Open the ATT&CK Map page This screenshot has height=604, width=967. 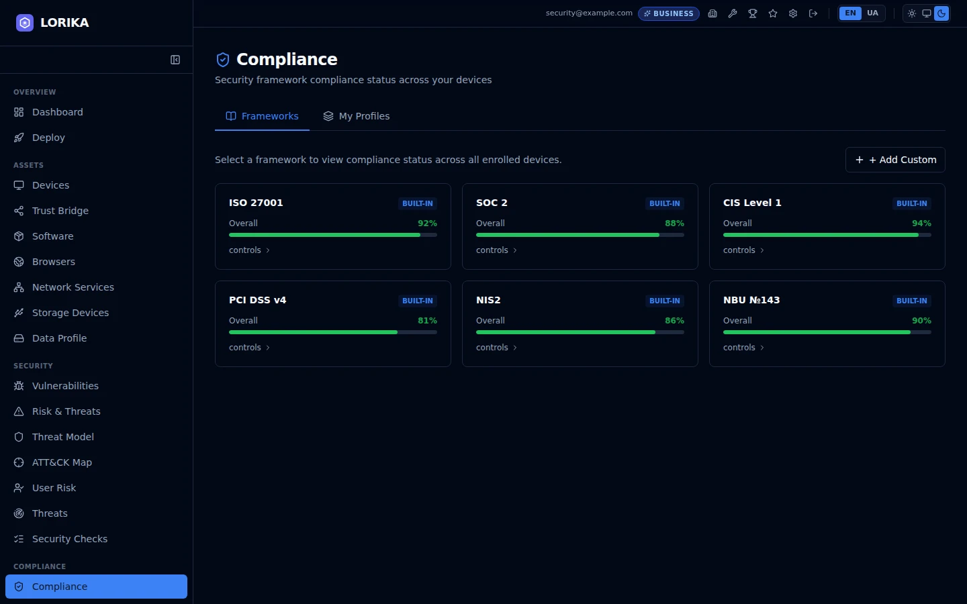96,462
